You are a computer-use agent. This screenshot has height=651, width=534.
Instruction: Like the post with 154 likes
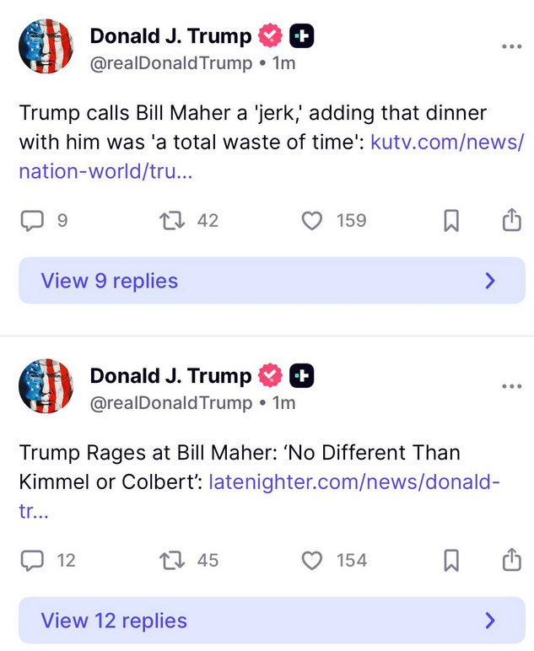tap(312, 560)
